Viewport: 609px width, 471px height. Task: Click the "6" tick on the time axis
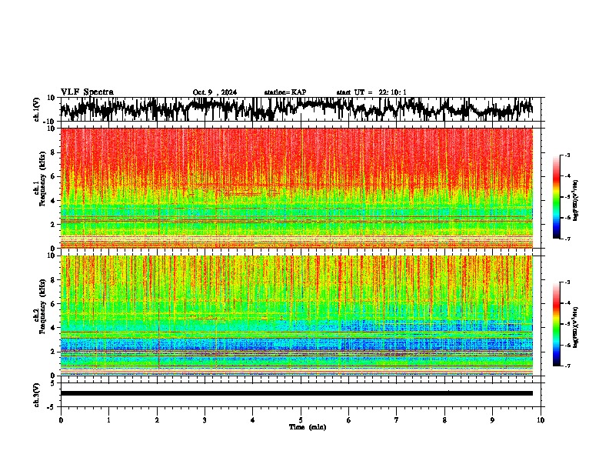348,420
